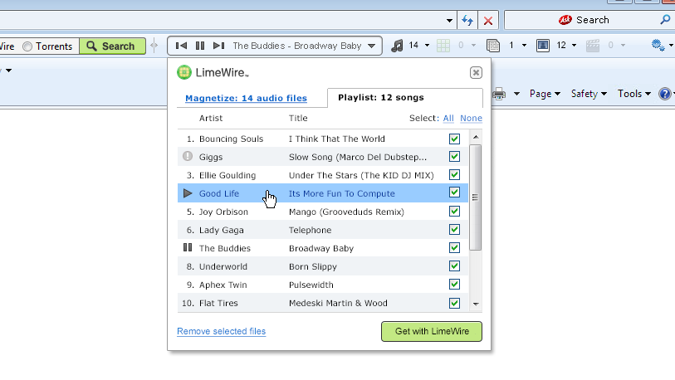Expand the documents count 1 dropdown
This screenshot has width=675, height=380.
(x=524, y=45)
